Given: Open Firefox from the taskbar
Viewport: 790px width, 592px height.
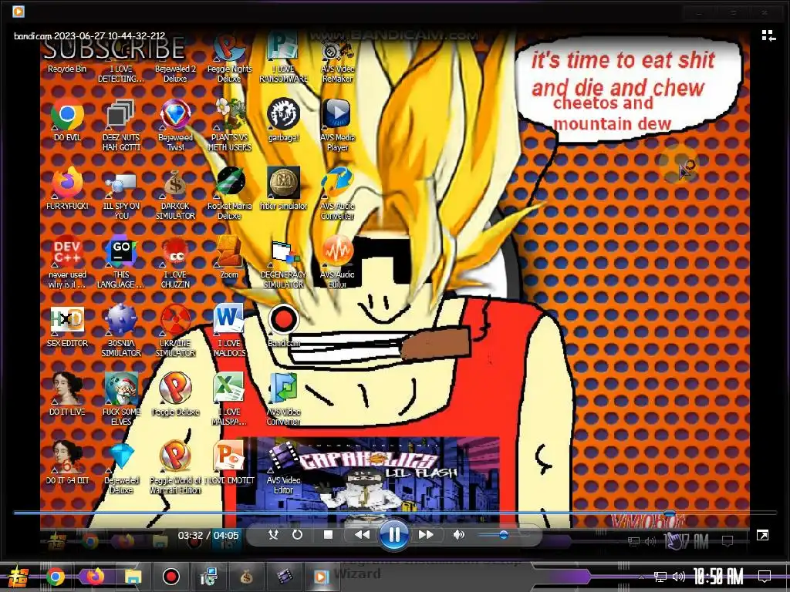Looking at the screenshot, I should click(95, 577).
